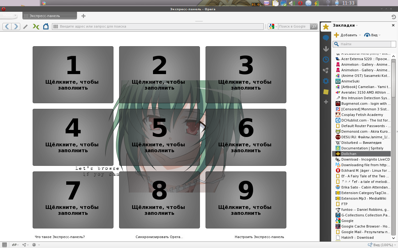Image resolution: width=398 pixels, height=248 pixels.
Task: Open a new tab with the plus button
Action: coord(83,16)
